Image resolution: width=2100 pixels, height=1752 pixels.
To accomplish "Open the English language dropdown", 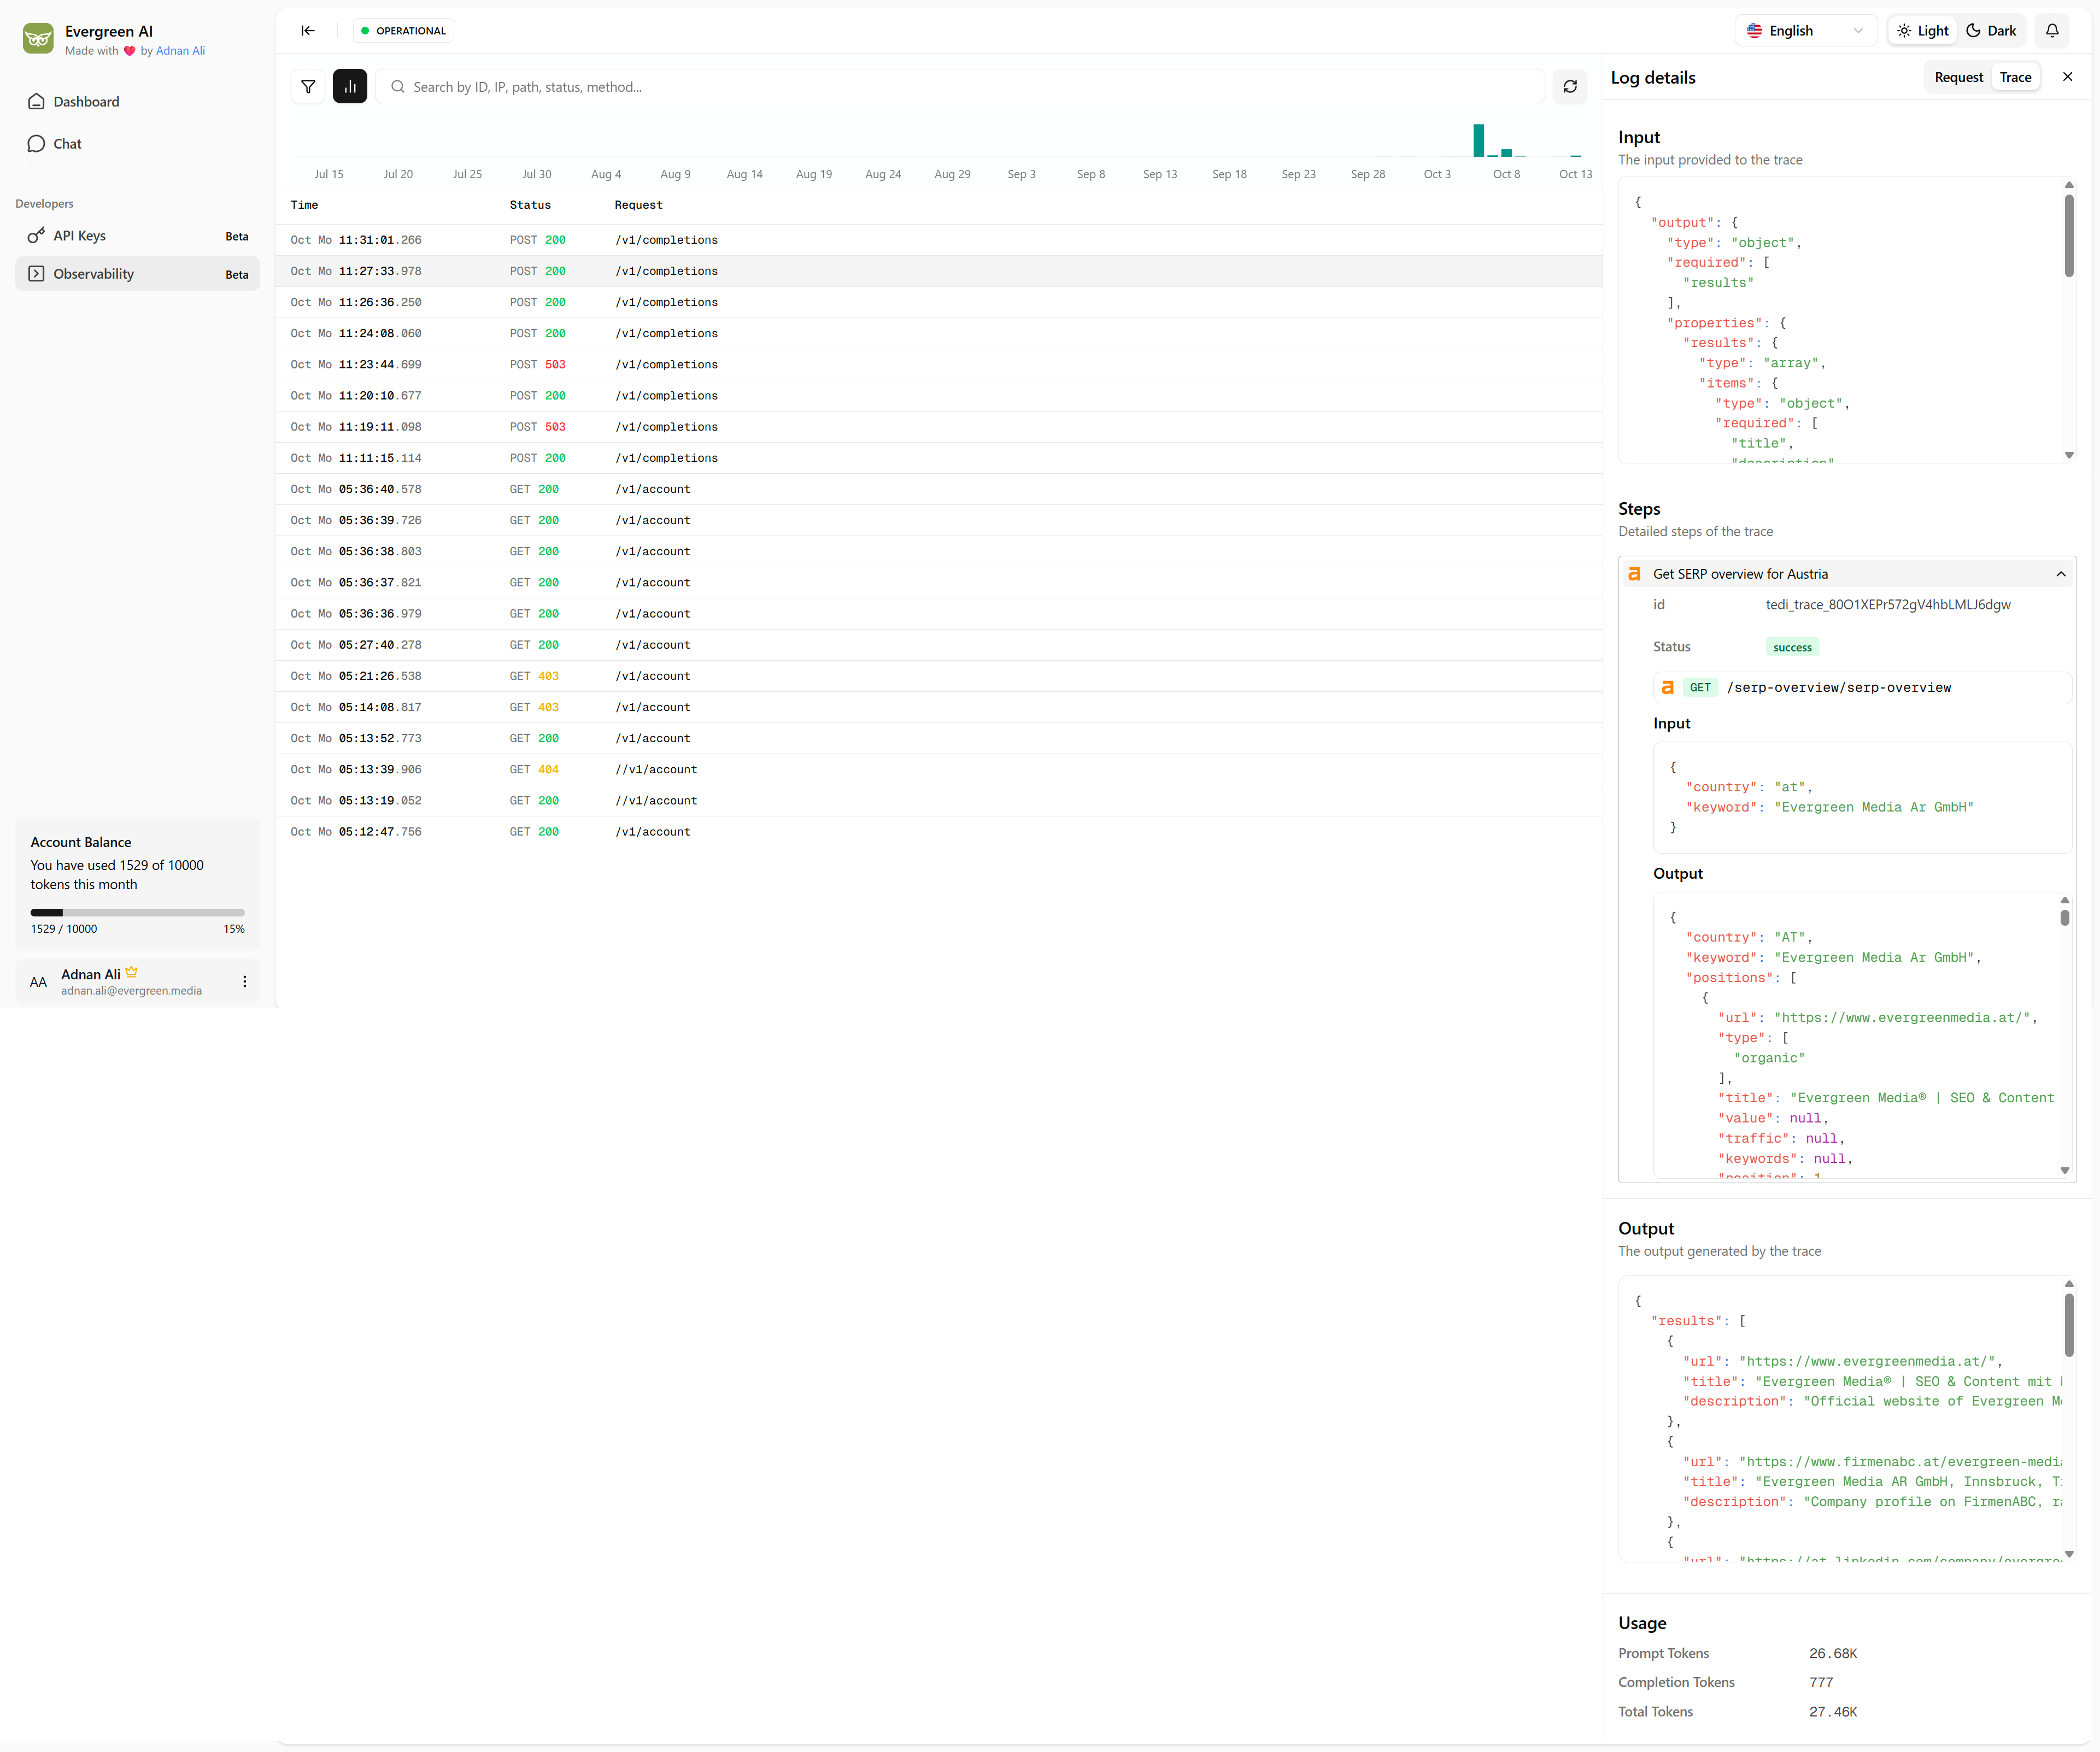I will point(1804,31).
